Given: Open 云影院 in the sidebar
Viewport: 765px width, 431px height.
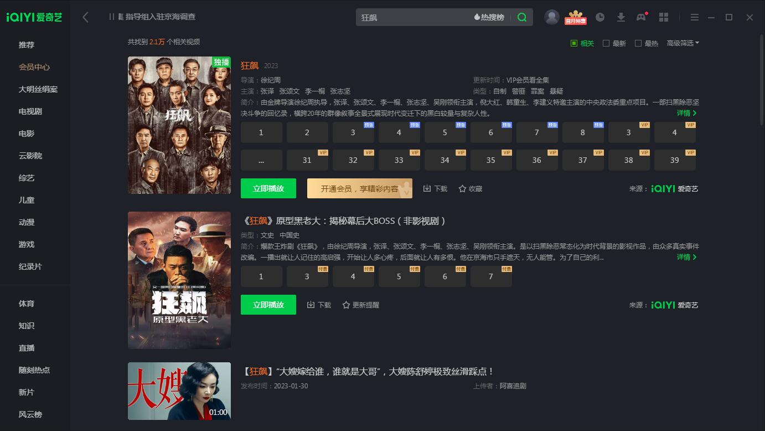Looking at the screenshot, I should [x=30, y=156].
